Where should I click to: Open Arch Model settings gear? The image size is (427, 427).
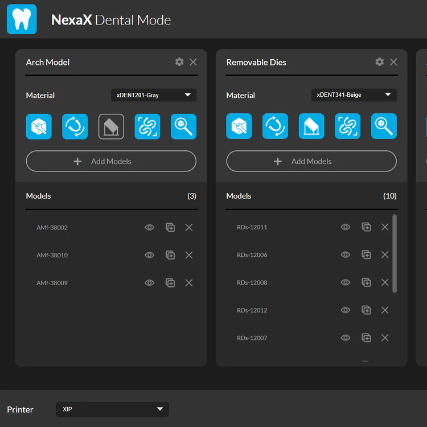(x=179, y=62)
